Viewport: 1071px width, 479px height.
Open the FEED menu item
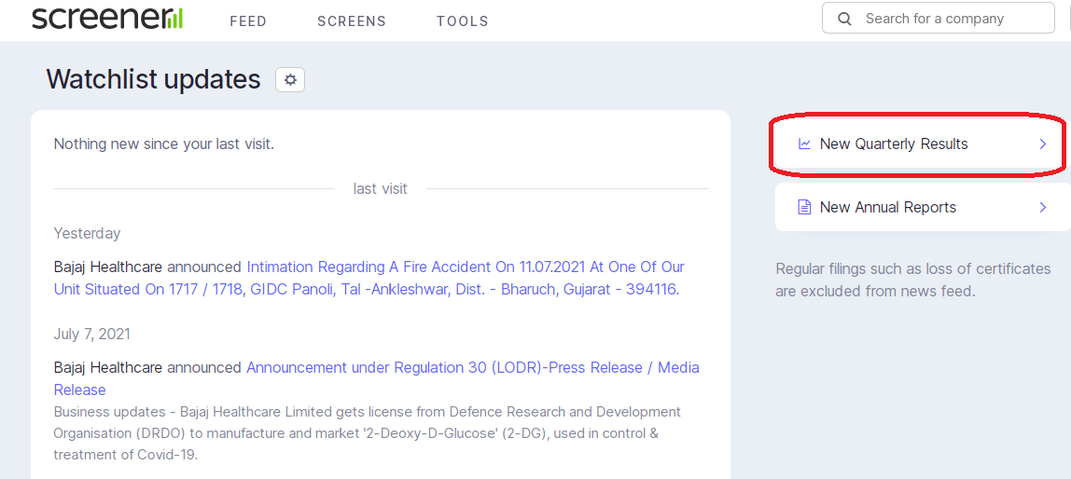pos(248,21)
